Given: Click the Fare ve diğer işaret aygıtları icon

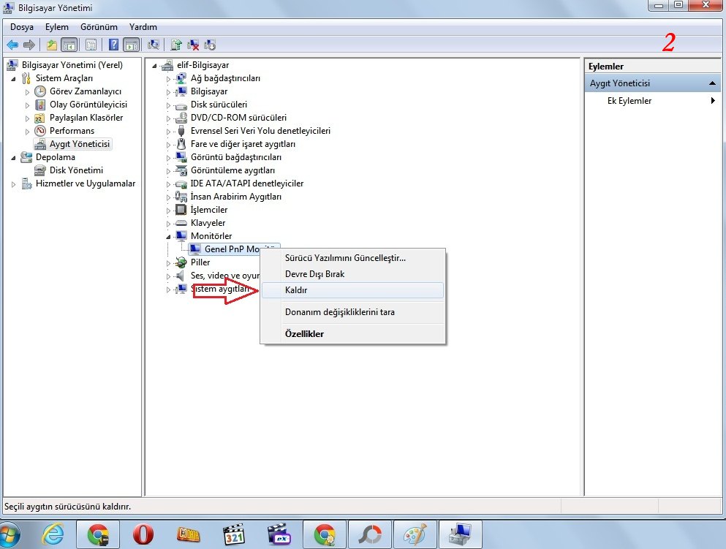Looking at the screenshot, I should click(181, 144).
